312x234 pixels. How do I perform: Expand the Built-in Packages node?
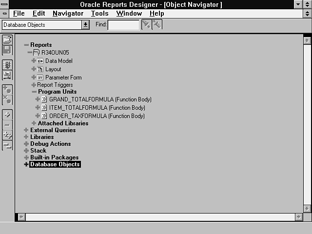pyautogui.click(x=26, y=157)
